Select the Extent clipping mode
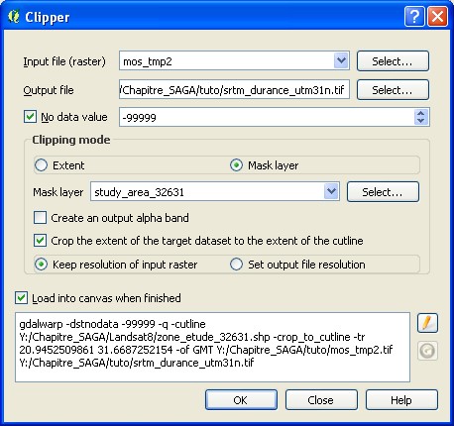 tap(42, 165)
